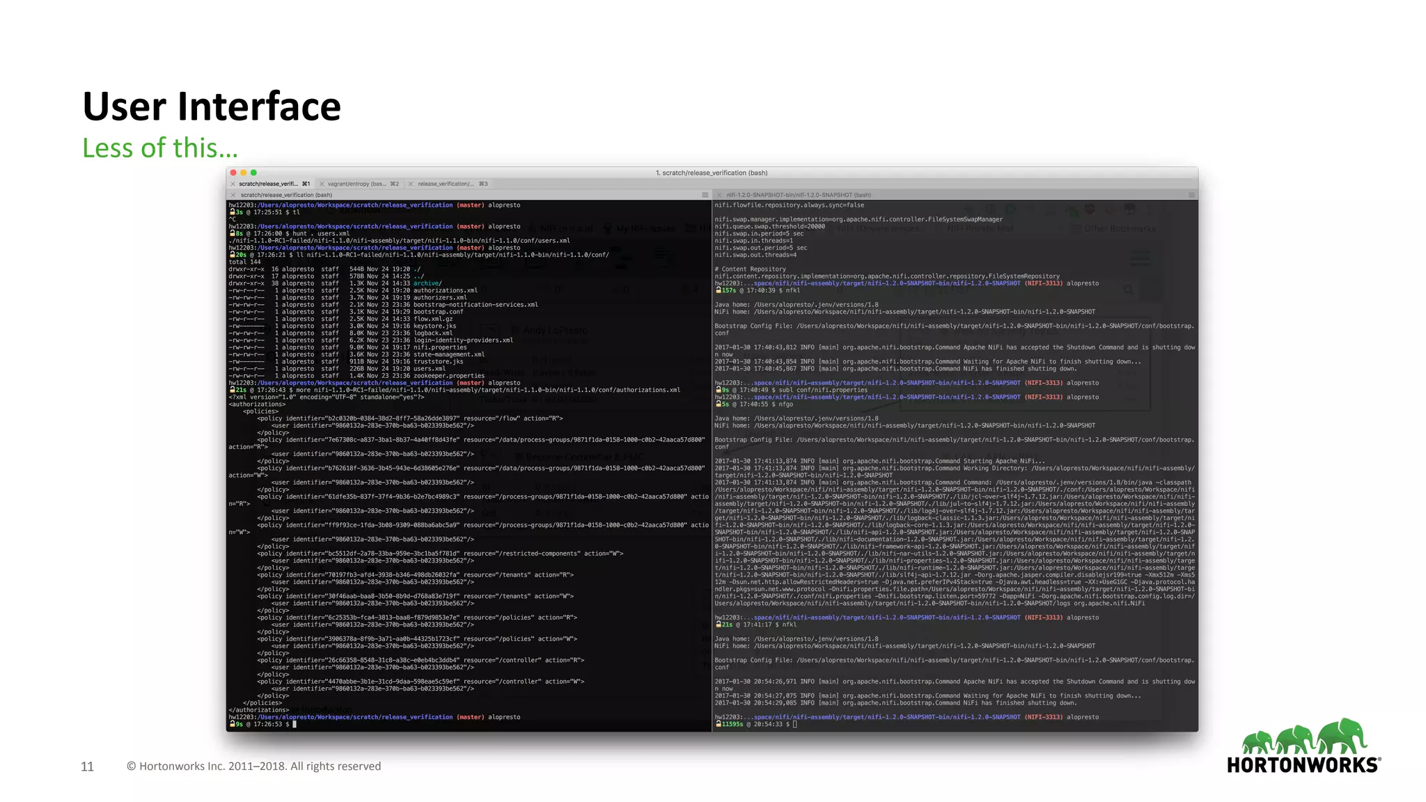Click the red close window button

pos(233,173)
